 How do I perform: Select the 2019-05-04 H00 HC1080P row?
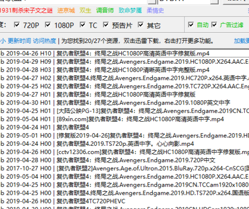124,177
